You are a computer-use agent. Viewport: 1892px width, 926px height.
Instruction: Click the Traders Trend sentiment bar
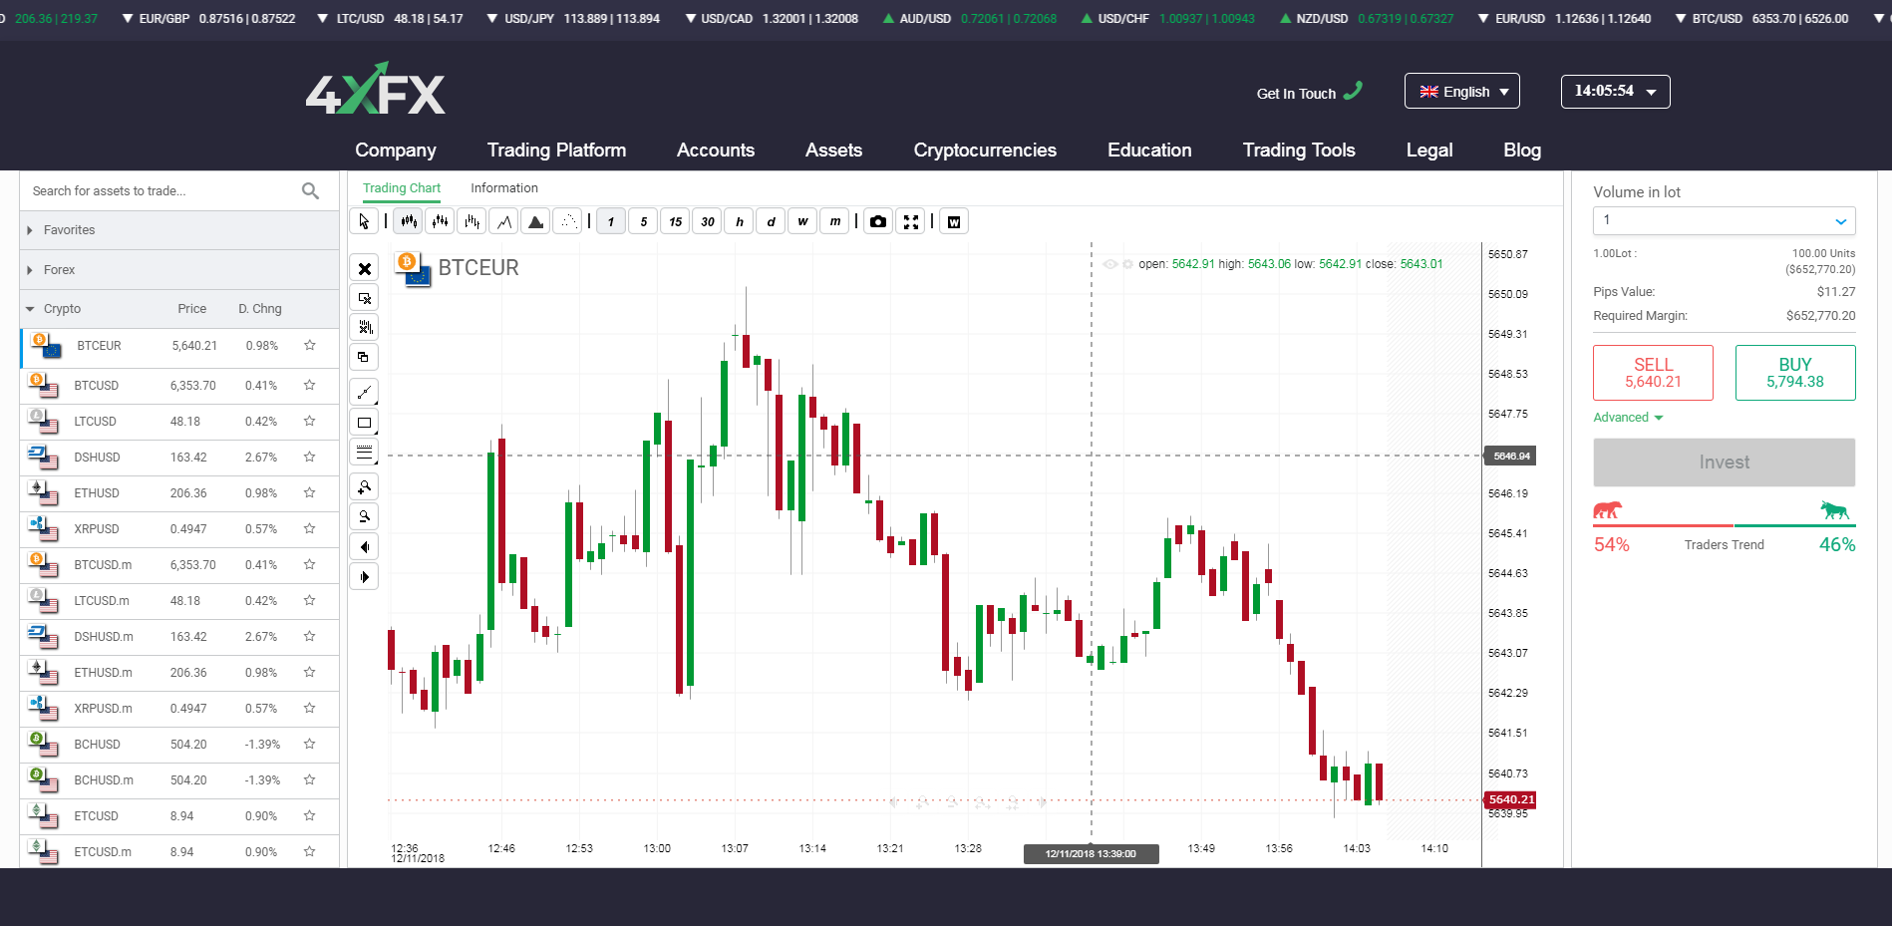1724,525
